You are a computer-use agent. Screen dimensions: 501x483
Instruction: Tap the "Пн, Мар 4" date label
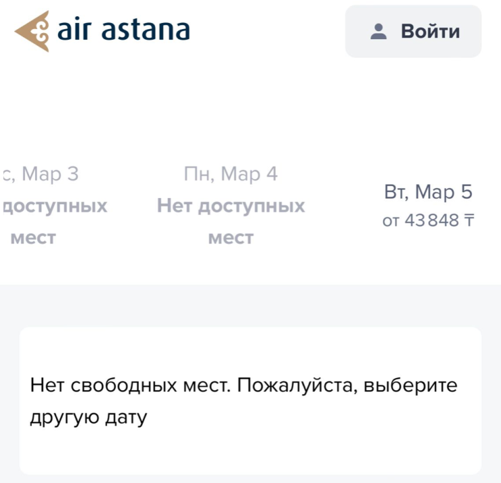[231, 175]
